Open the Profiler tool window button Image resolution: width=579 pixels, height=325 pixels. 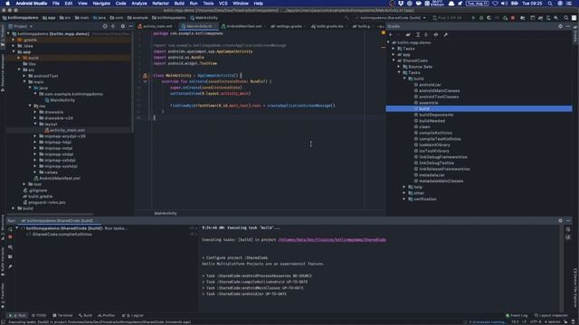click(107, 315)
